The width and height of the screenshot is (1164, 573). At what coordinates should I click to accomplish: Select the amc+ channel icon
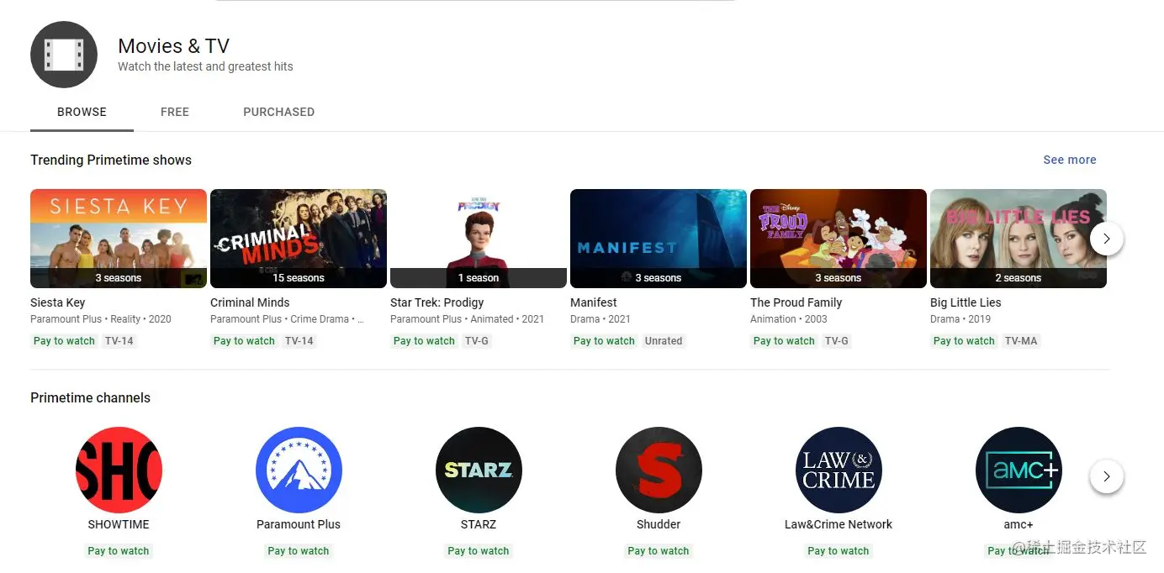pyautogui.click(x=1018, y=470)
